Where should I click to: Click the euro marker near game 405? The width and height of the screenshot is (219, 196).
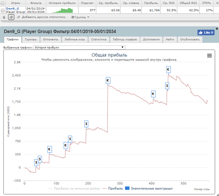(x=153, y=94)
